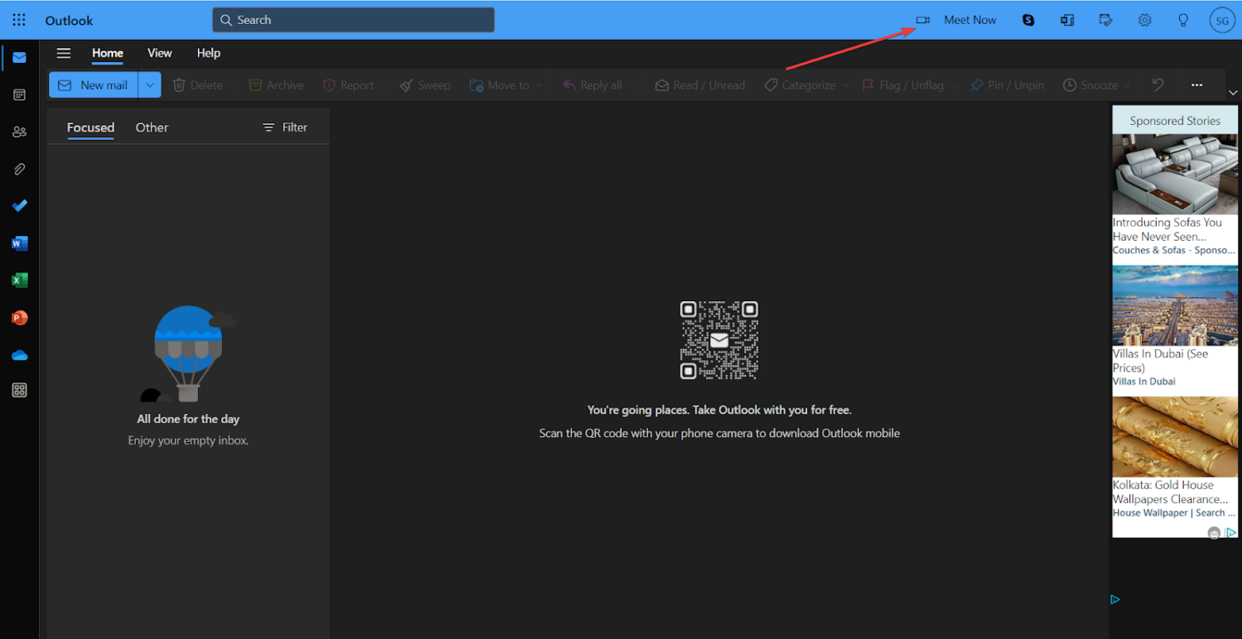Open Kolkata Gold House Wallpapers ad
Image resolution: width=1242 pixels, height=639 pixels.
(x=1170, y=492)
